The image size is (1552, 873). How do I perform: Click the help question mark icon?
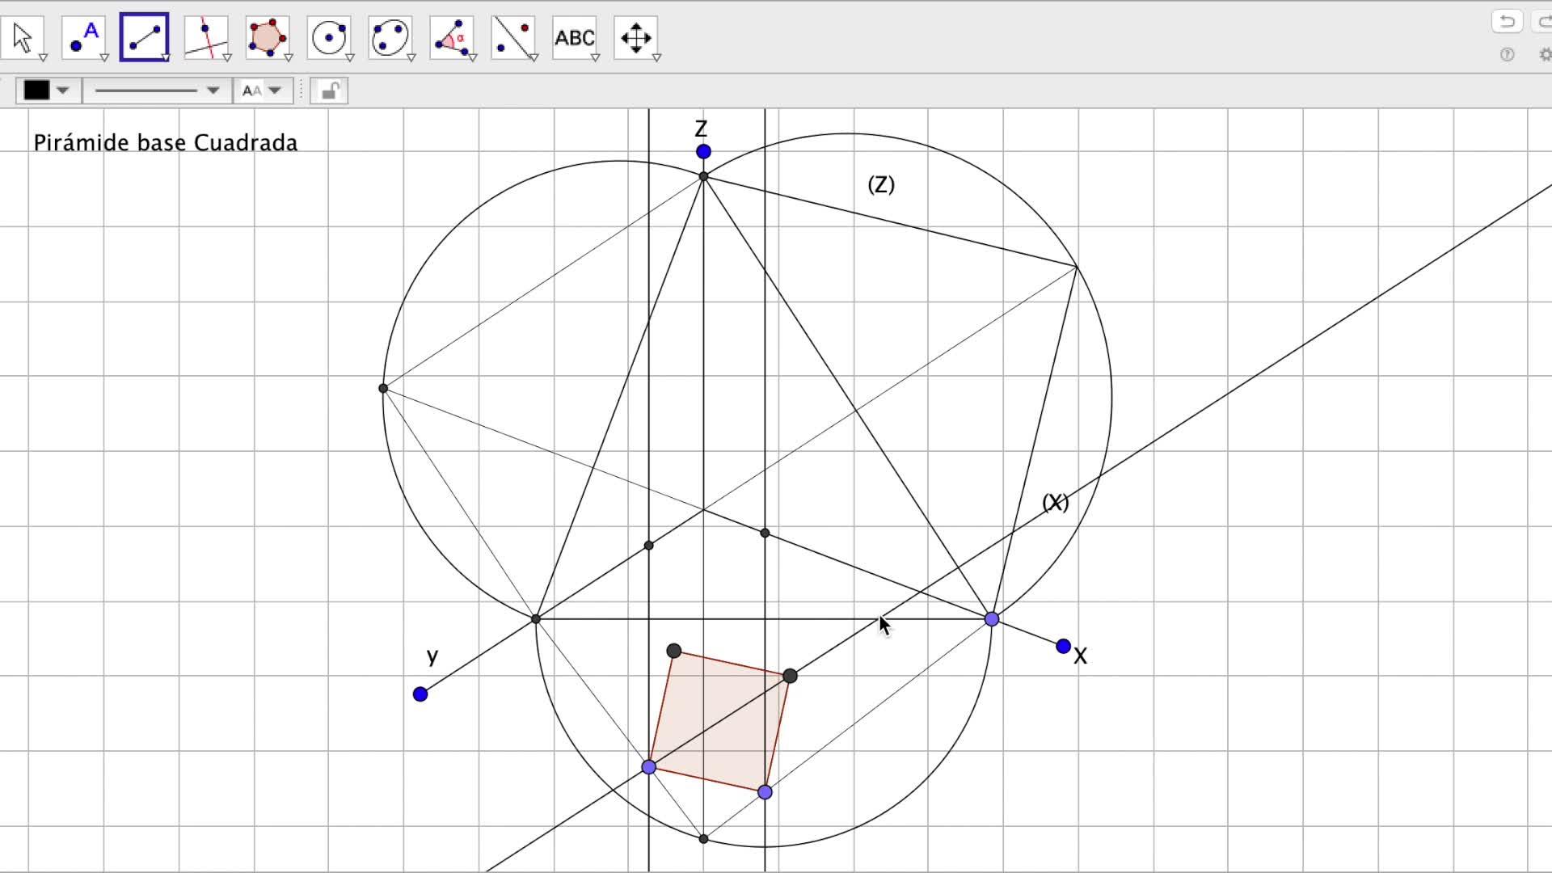pyautogui.click(x=1507, y=55)
